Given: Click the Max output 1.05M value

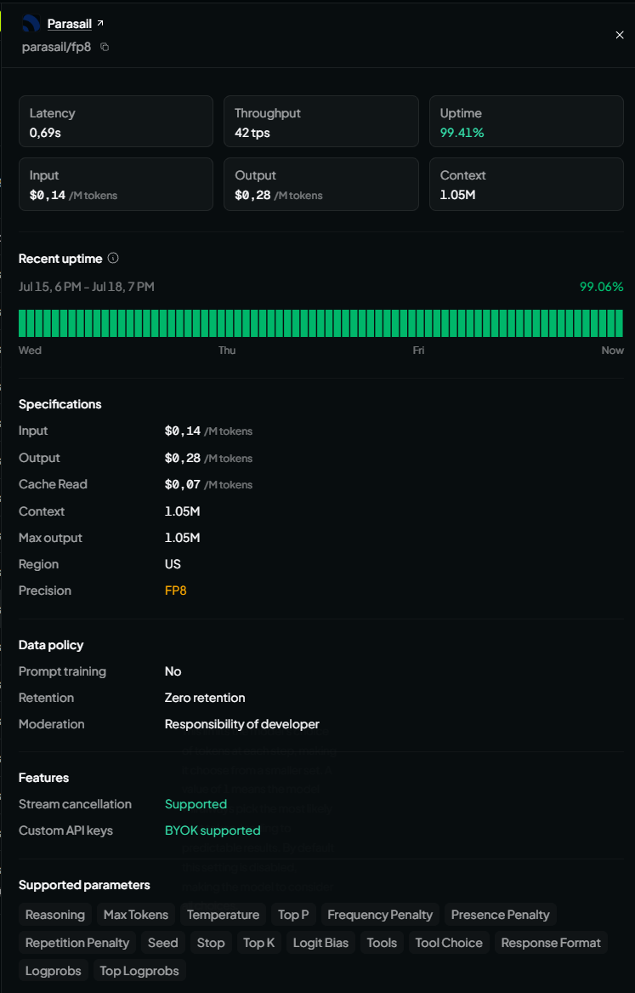Looking at the screenshot, I should 182,538.
